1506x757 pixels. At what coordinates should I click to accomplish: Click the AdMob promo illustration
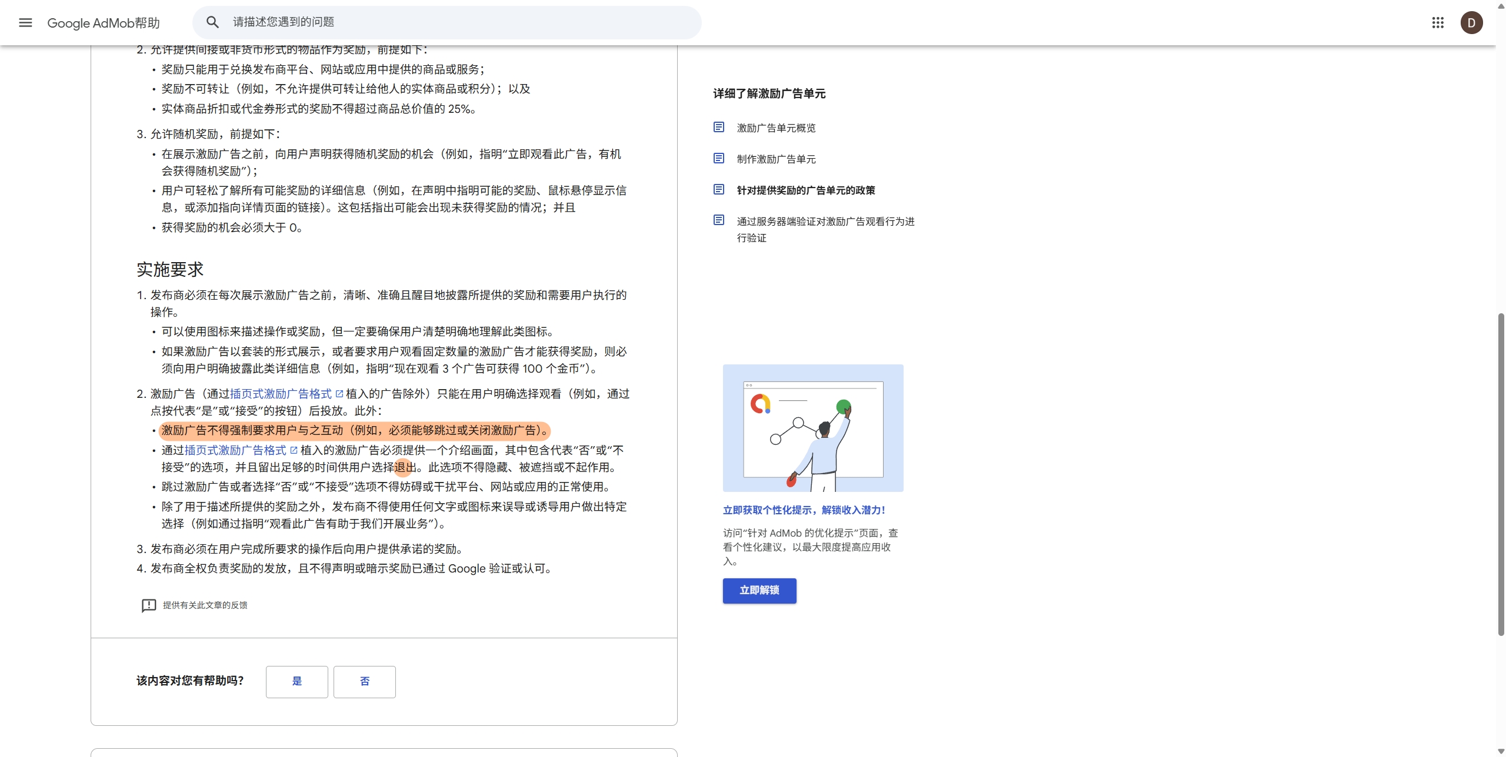pos(812,428)
